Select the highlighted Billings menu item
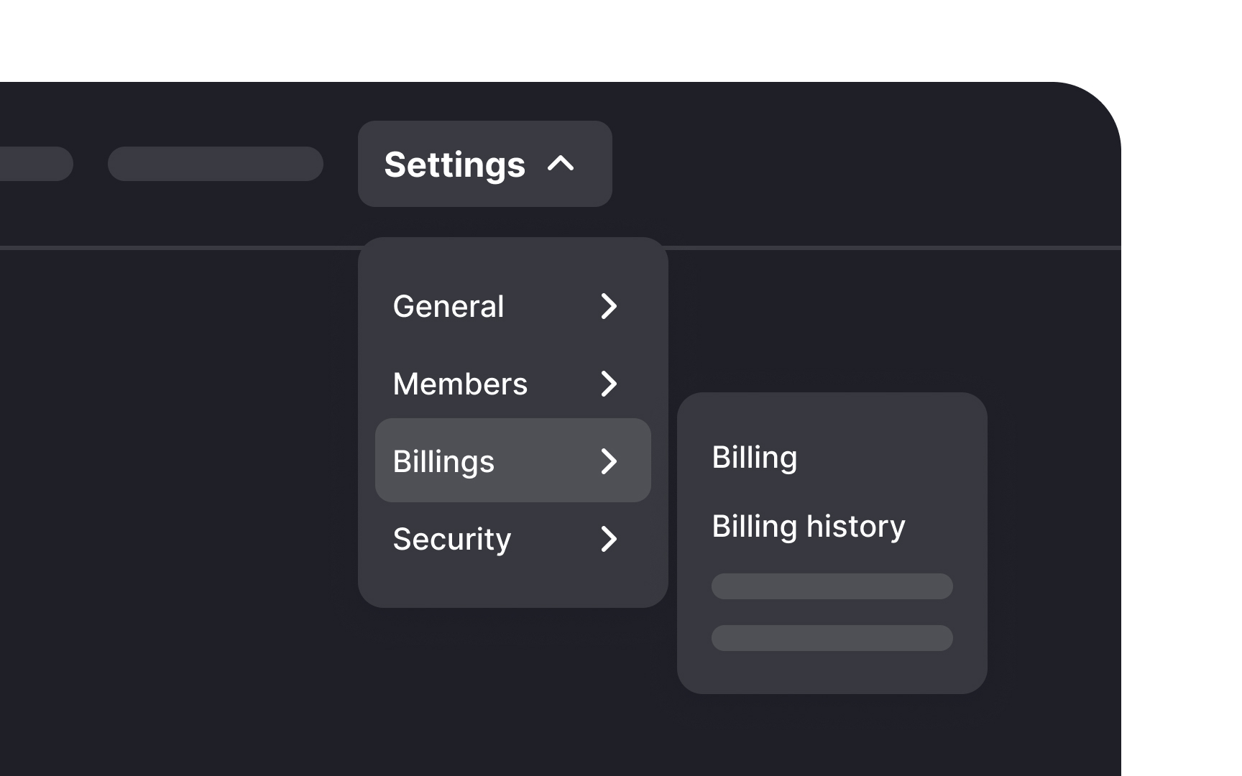The image size is (1242, 776). (x=444, y=461)
